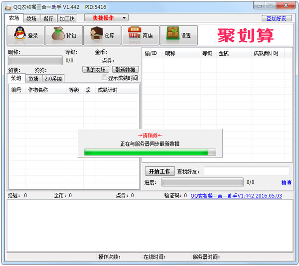The image size is (299, 266).
Task: Switch to the 牧场 tab
Action: tap(31, 18)
